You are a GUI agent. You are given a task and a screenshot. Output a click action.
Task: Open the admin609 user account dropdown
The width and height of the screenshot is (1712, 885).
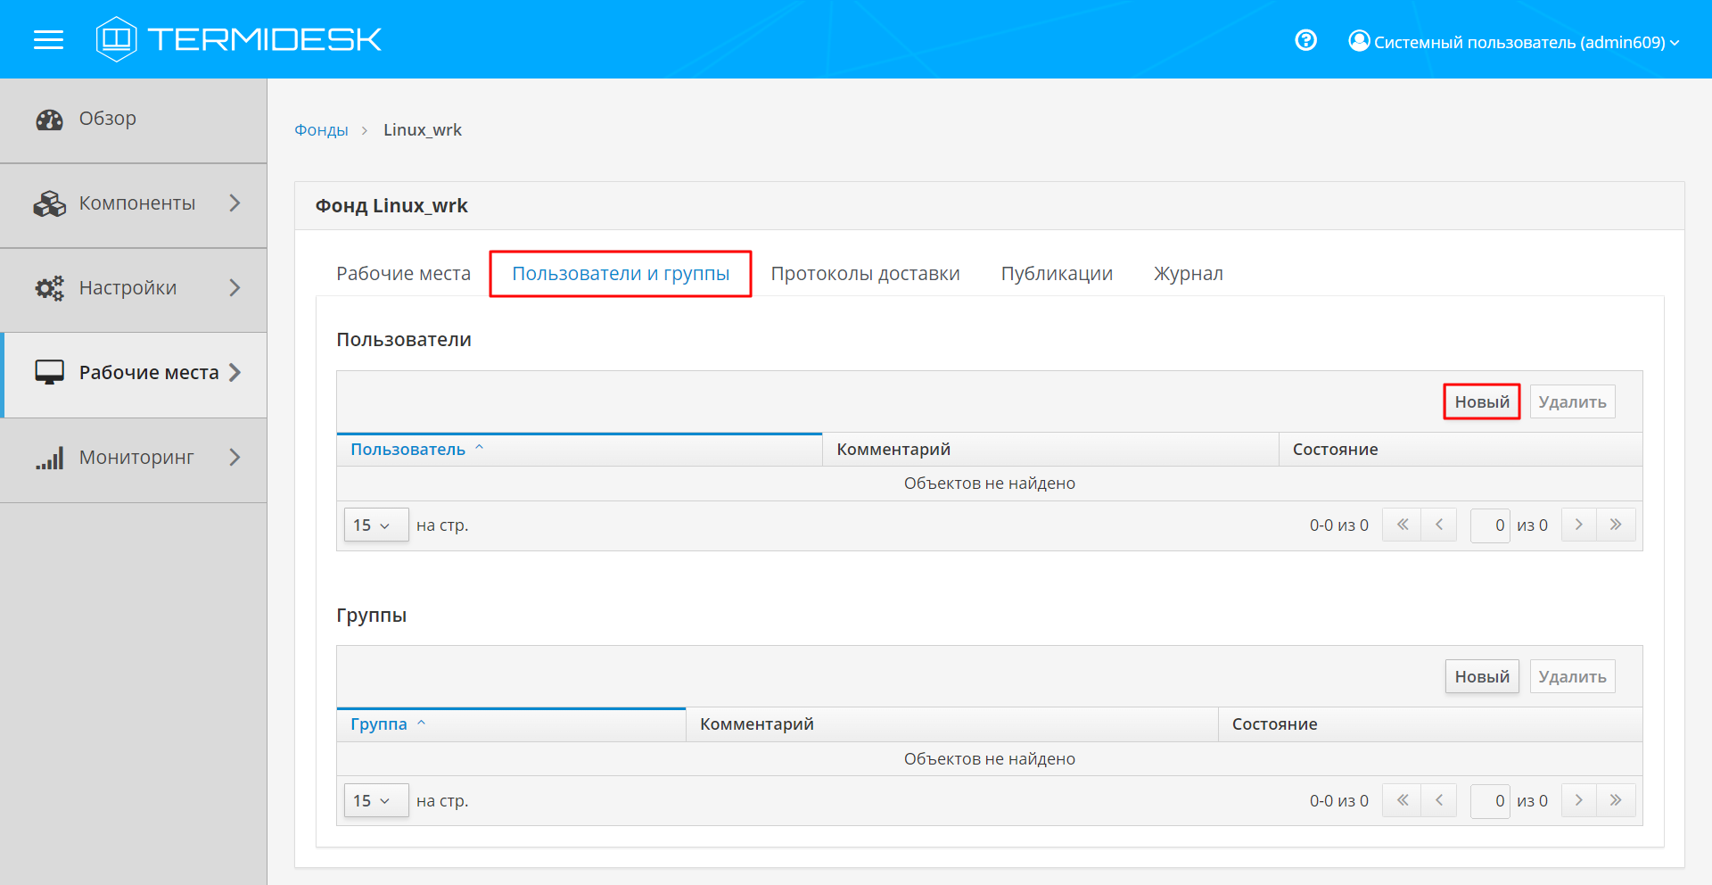coord(1514,42)
